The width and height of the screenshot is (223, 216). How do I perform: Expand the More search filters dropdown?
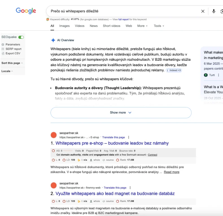pos(142,26)
